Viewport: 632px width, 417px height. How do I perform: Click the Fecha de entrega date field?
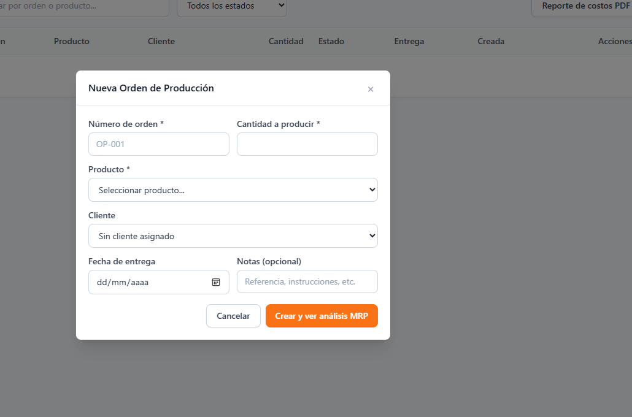tap(159, 282)
